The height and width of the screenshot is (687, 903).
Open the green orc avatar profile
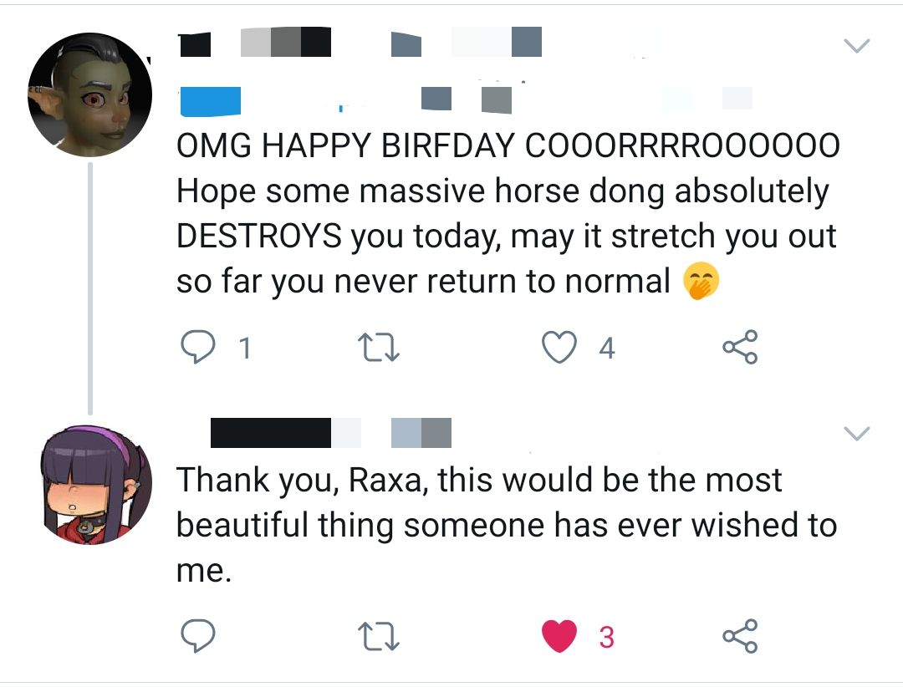92,94
